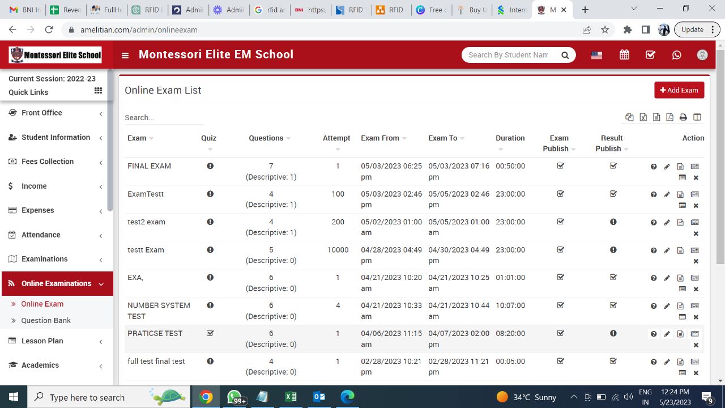725x408 pixels.
Task: Expand the Fees Collection menu
Action: 57,161
